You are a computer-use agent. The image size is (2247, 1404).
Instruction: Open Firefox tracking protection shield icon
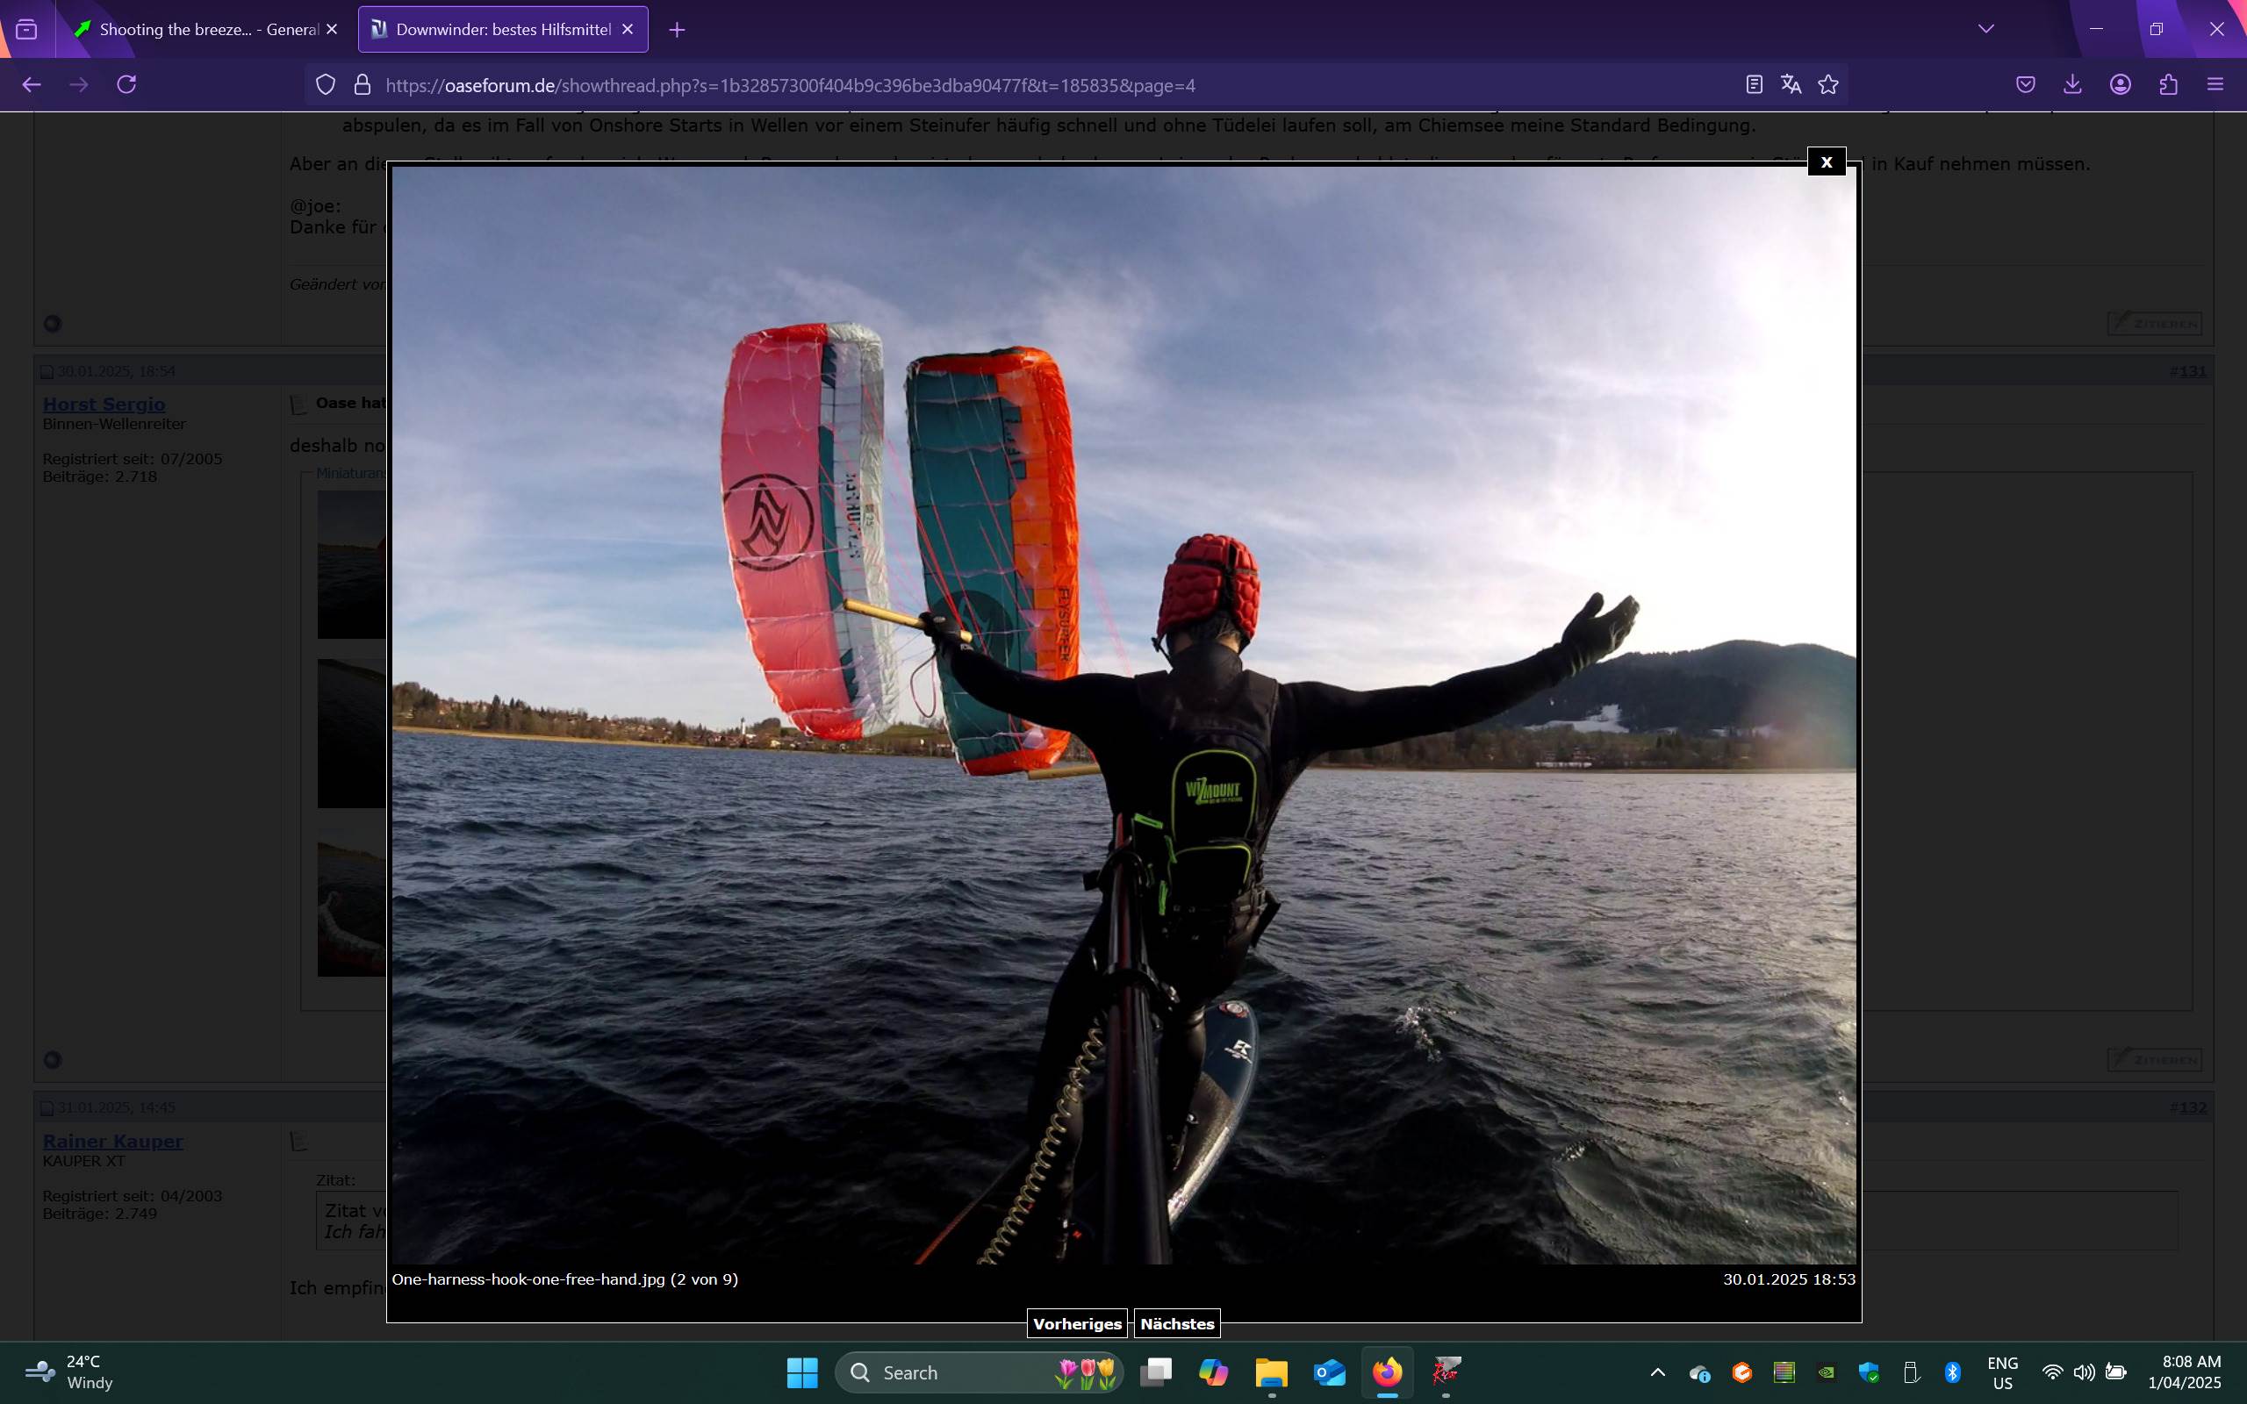[325, 84]
